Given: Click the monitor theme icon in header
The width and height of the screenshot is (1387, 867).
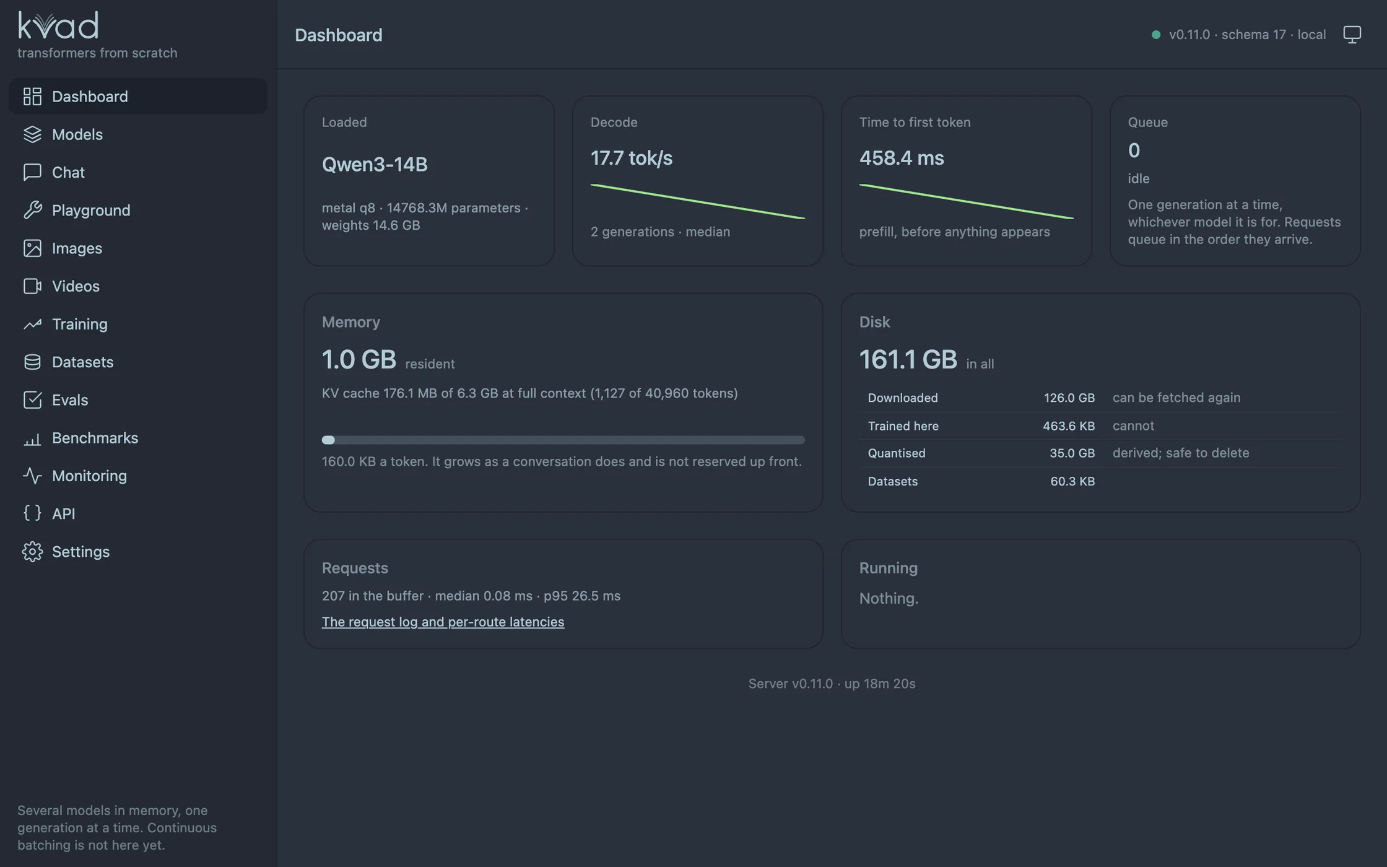Looking at the screenshot, I should 1352,34.
